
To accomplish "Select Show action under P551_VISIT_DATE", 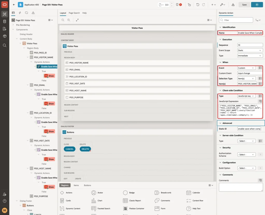I will pyautogui.click(x=49, y=159).
